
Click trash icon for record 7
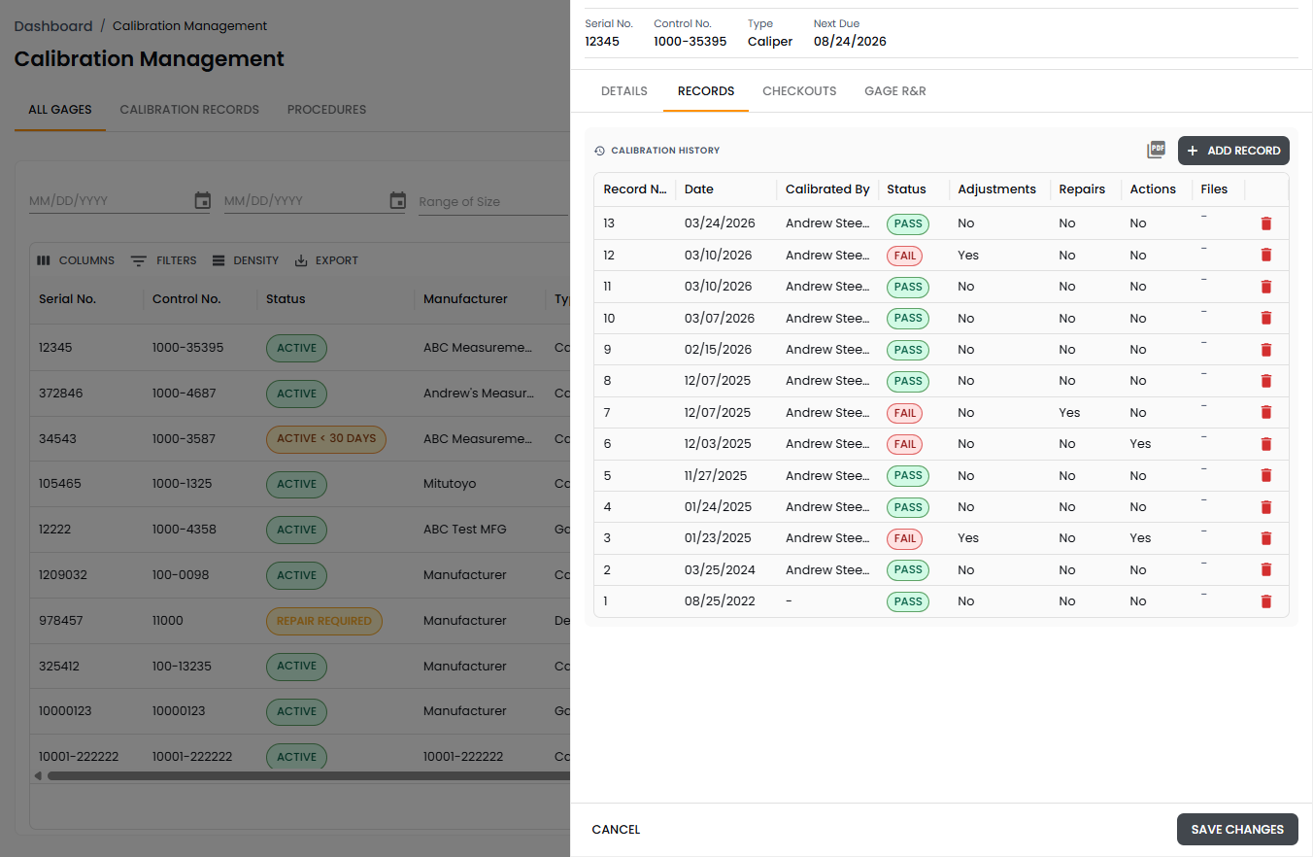coord(1265,412)
